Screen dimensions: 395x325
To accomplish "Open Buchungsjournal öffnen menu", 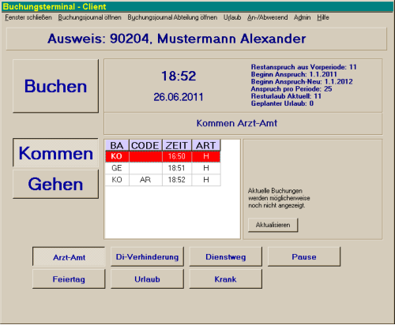I will [x=90, y=17].
